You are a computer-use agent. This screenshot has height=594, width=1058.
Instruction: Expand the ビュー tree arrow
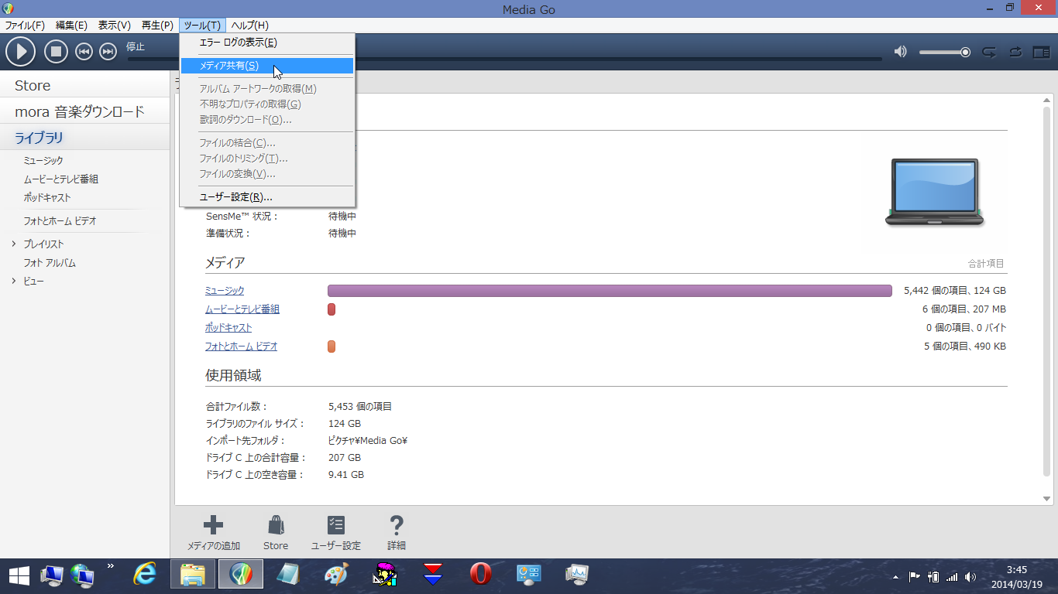point(14,281)
